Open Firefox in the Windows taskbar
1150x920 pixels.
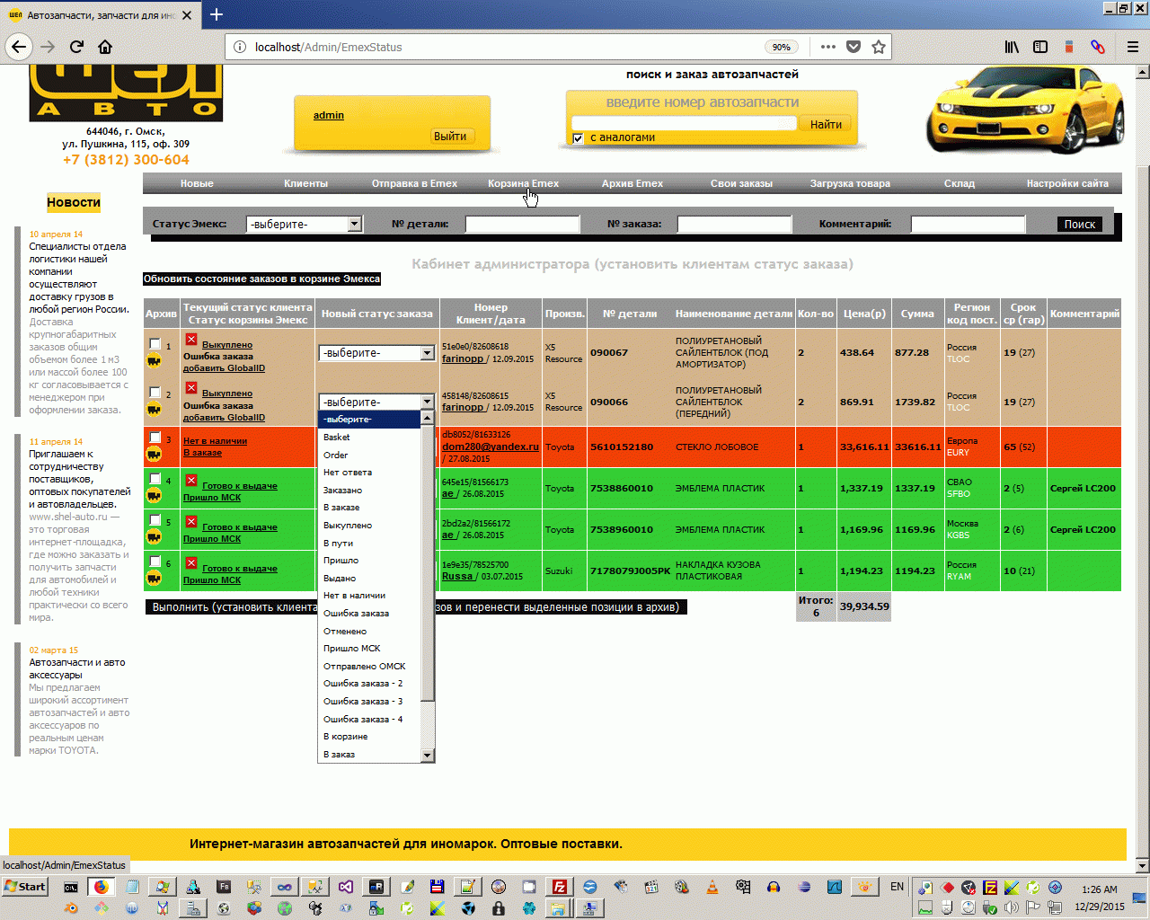pyautogui.click(x=101, y=887)
